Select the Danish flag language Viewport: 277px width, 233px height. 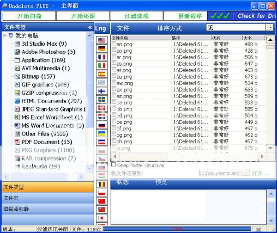(x=102, y=108)
